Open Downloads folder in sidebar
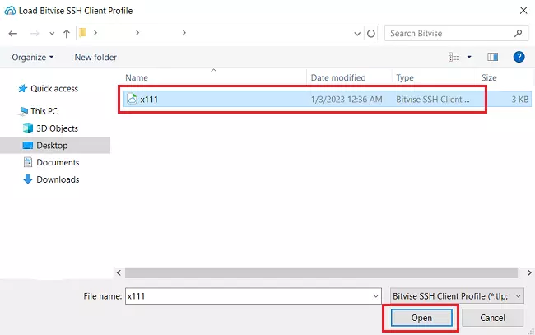 point(57,179)
